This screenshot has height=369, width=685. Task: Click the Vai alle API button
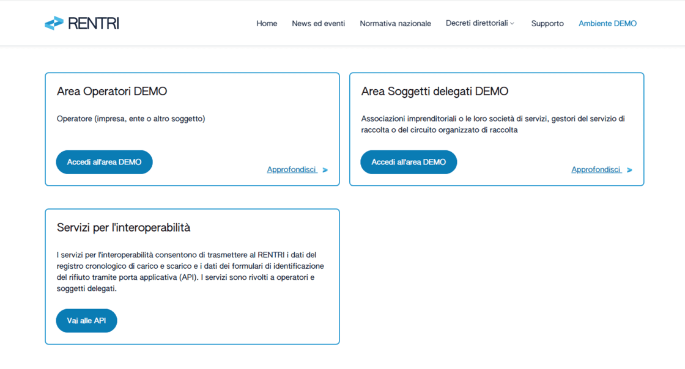(x=86, y=321)
